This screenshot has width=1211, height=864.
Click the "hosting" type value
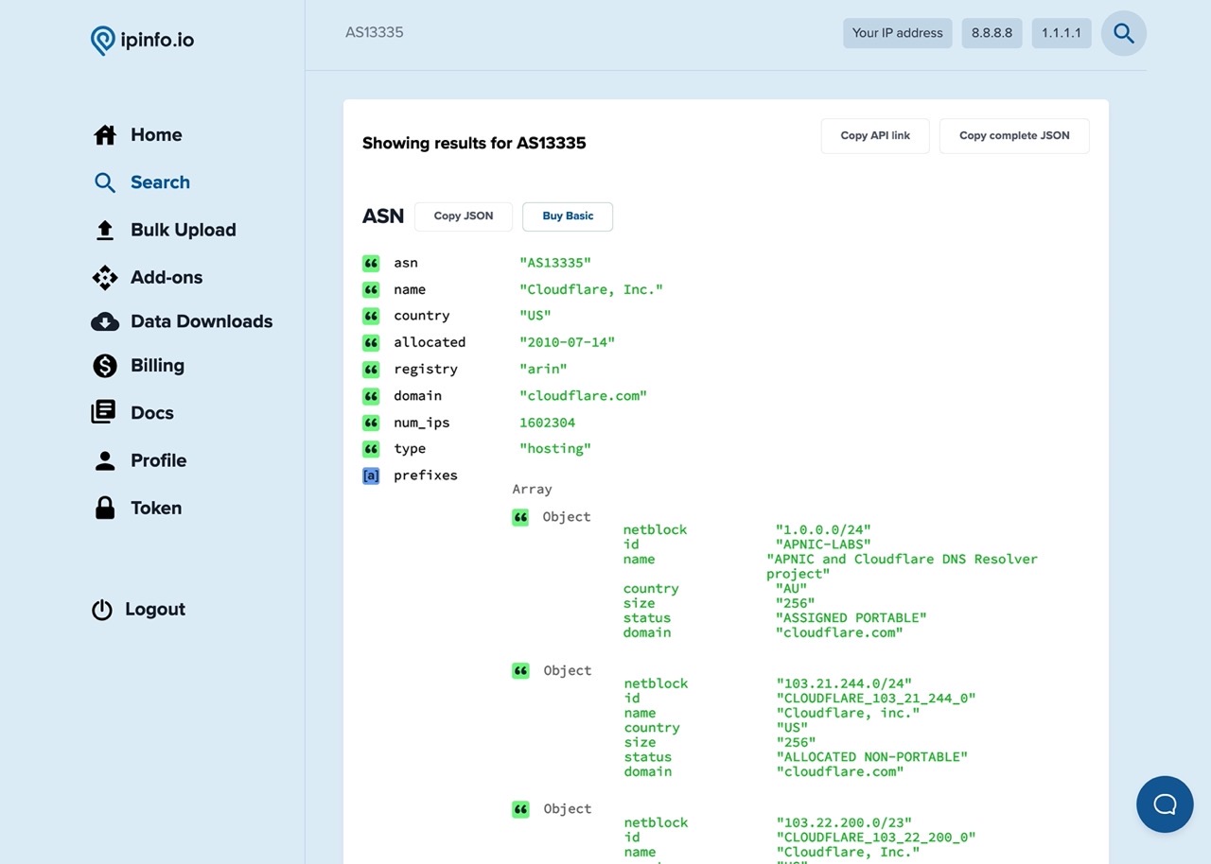(x=555, y=449)
